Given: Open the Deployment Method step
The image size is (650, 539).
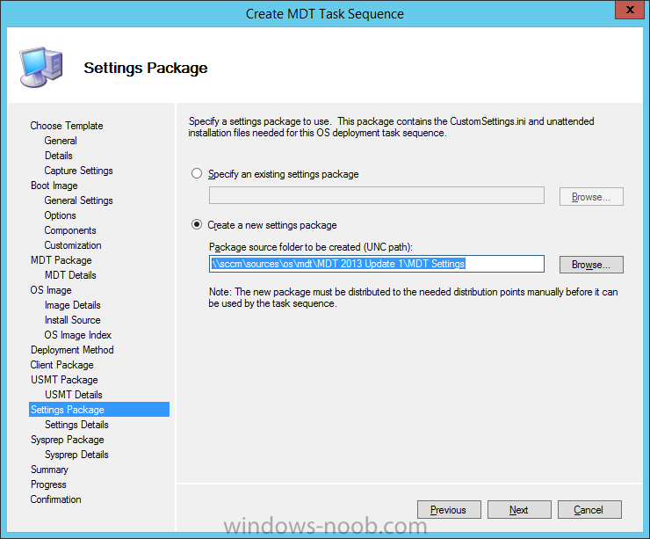Looking at the screenshot, I should (72, 350).
